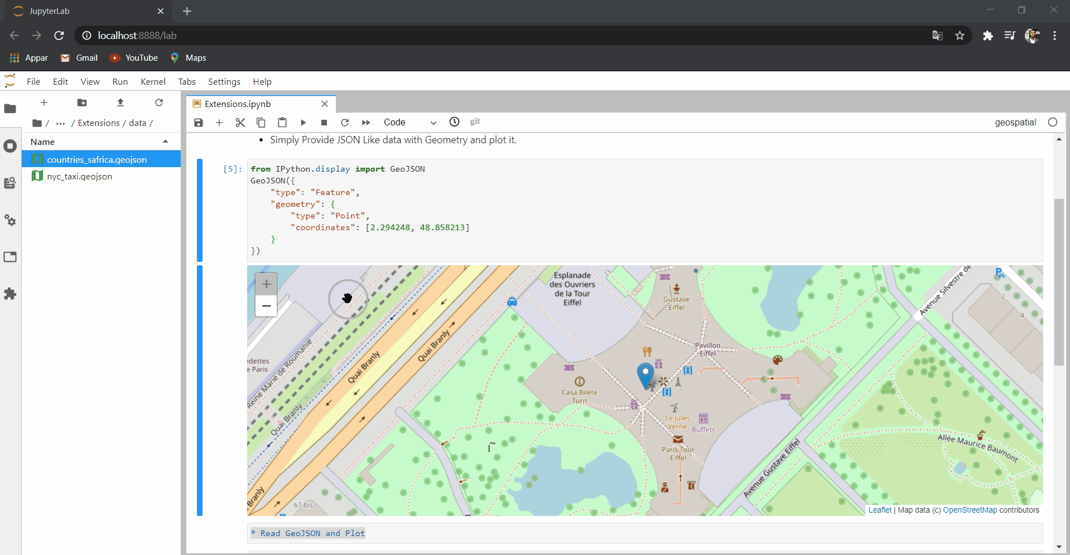The width and height of the screenshot is (1070, 555).
Task: Zoom out on the map
Action: [266, 305]
